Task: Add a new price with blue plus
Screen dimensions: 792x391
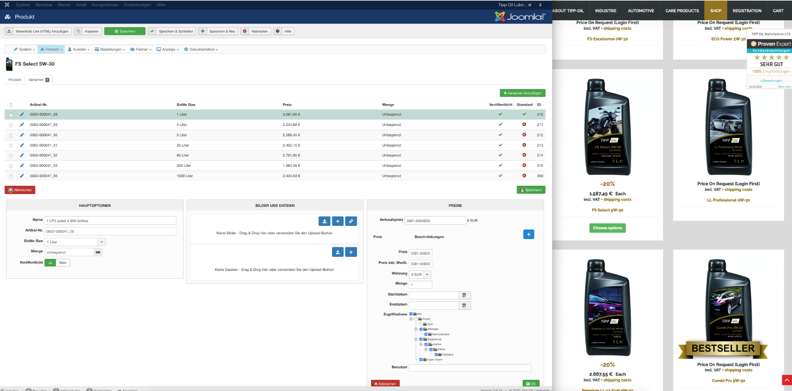Action: point(529,235)
